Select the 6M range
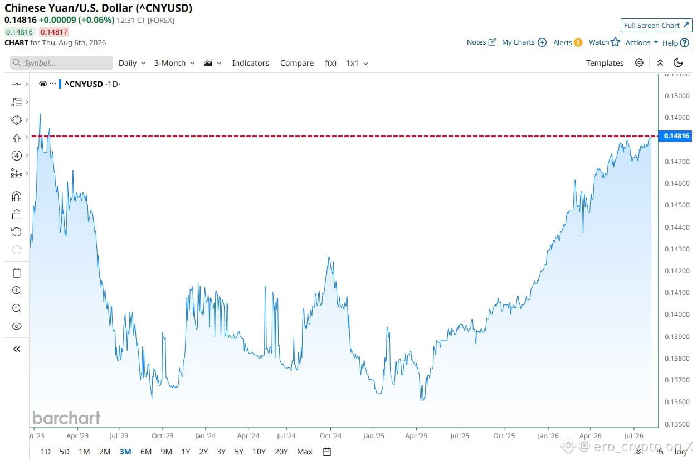Screen dimensions: 697x460 pos(146,452)
